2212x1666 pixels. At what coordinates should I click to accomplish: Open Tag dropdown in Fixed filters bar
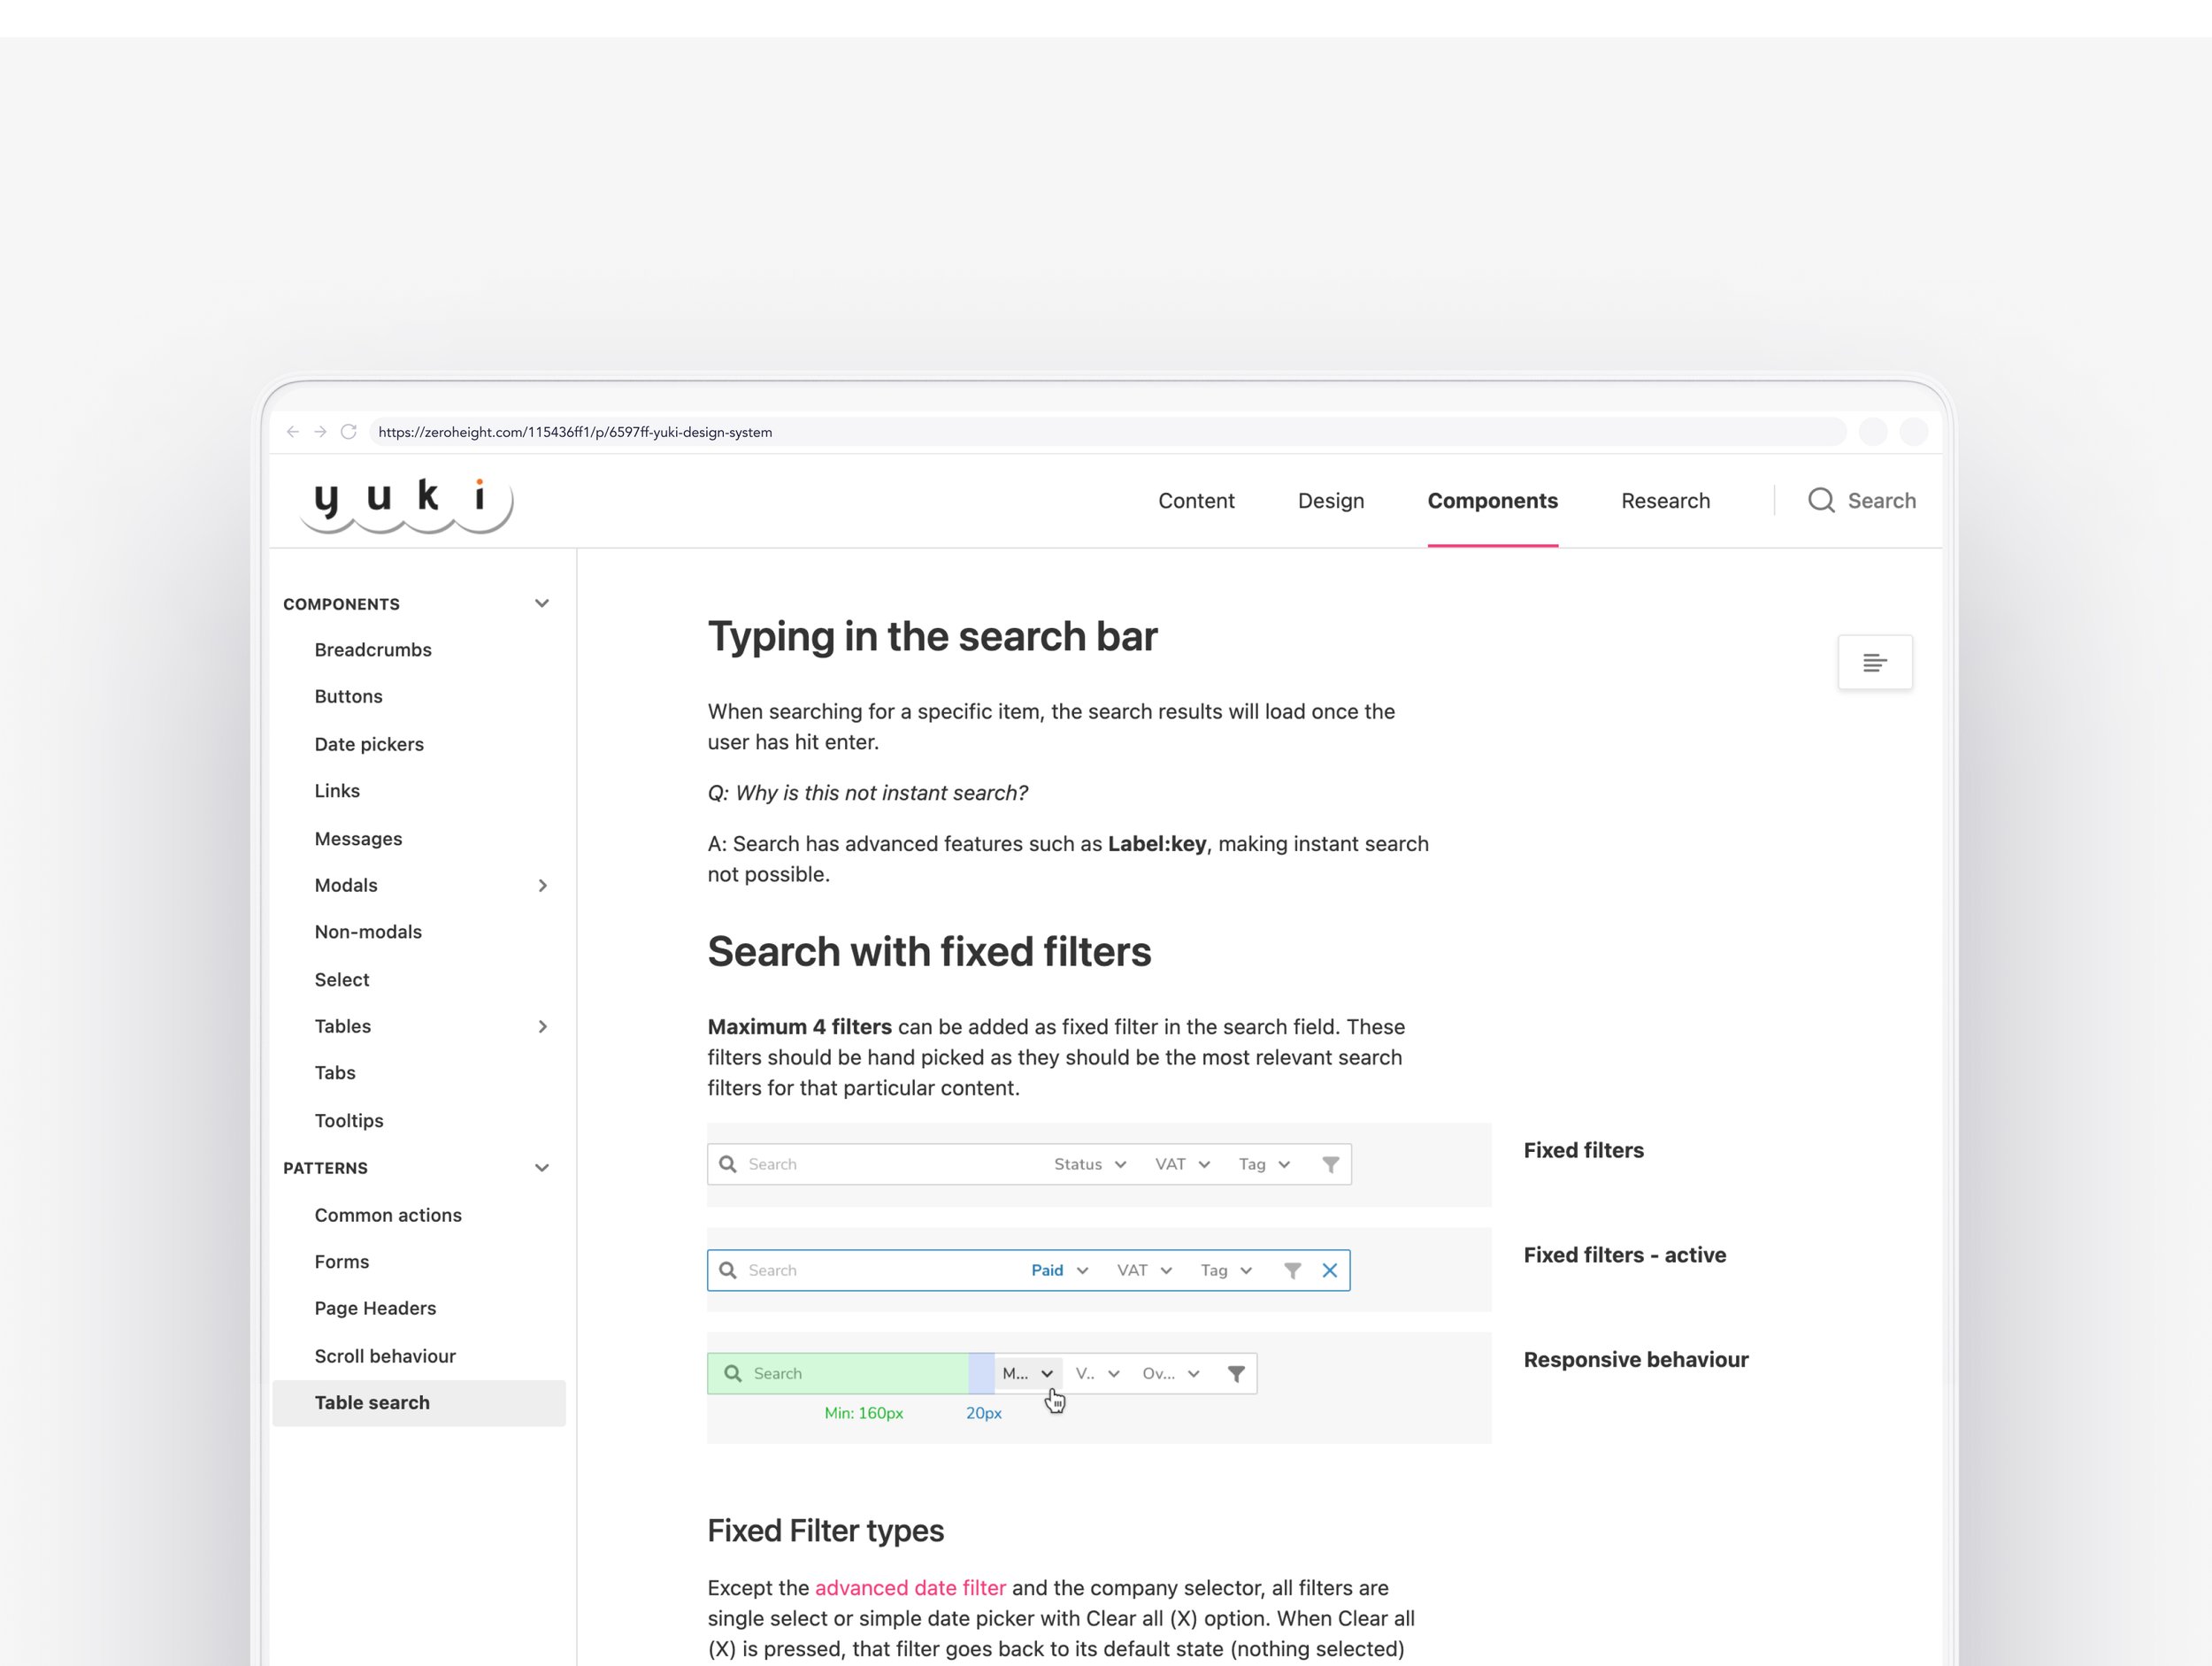[1265, 1164]
